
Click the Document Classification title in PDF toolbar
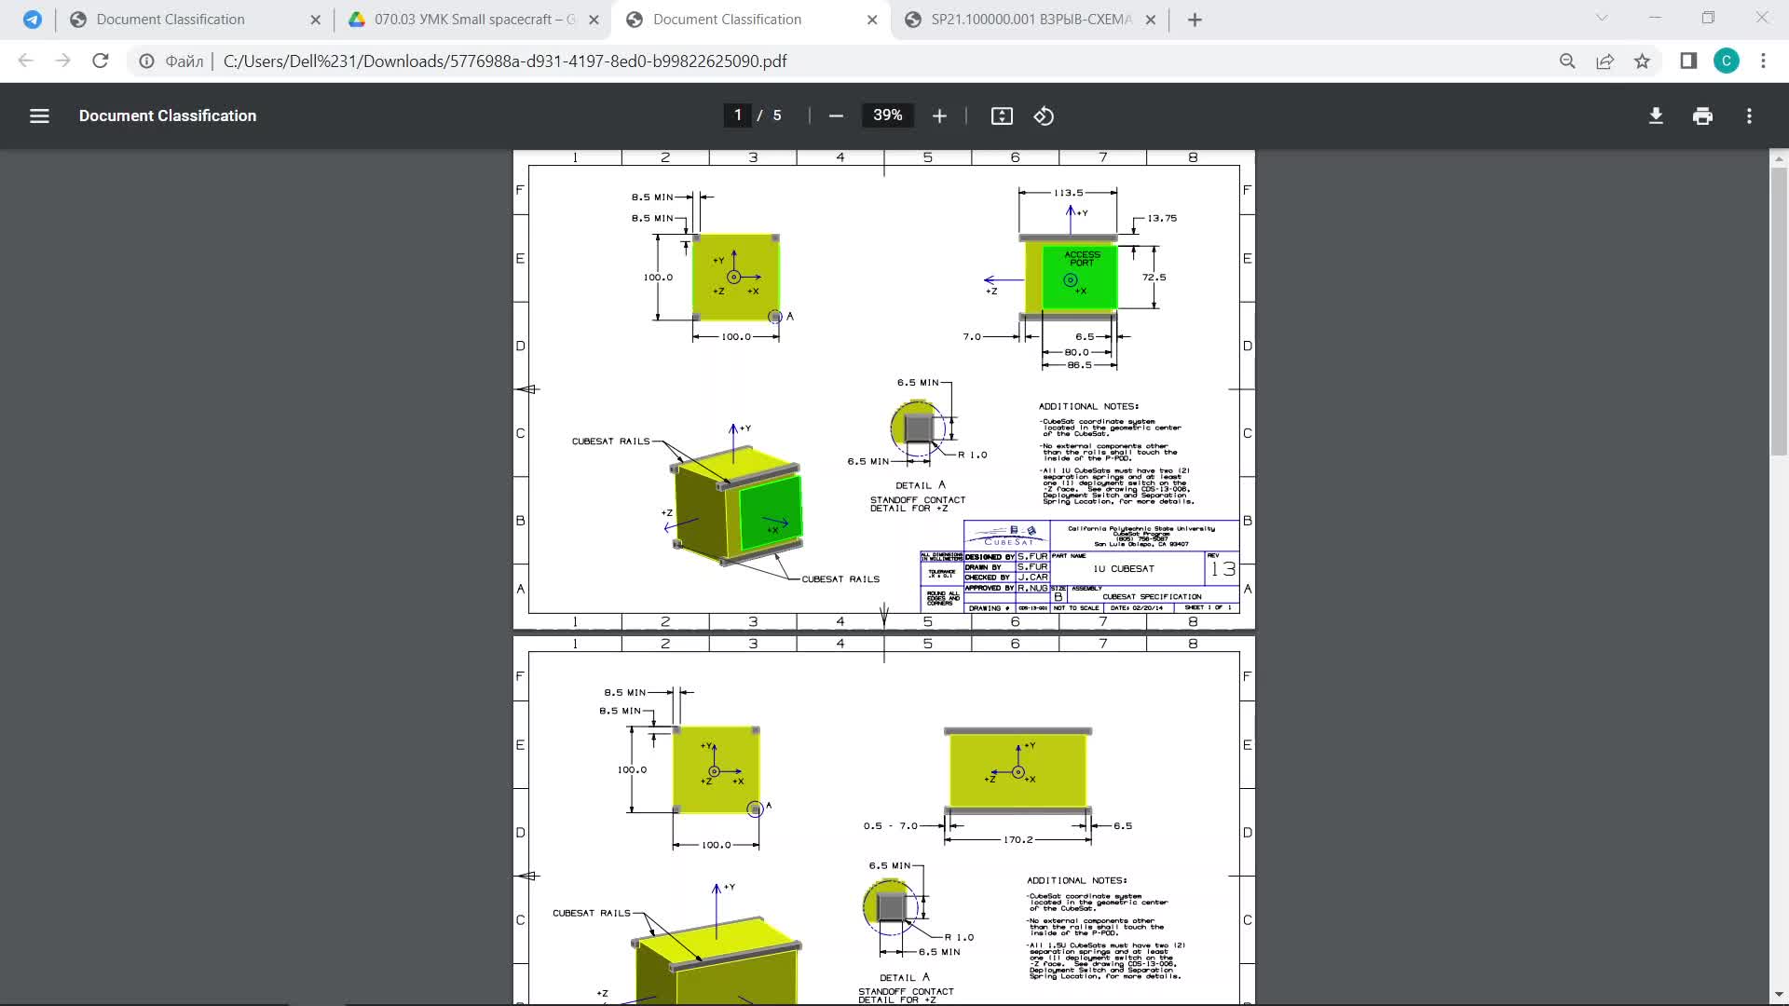tap(168, 116)
